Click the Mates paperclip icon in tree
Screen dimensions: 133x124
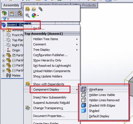tap(9, 75)
